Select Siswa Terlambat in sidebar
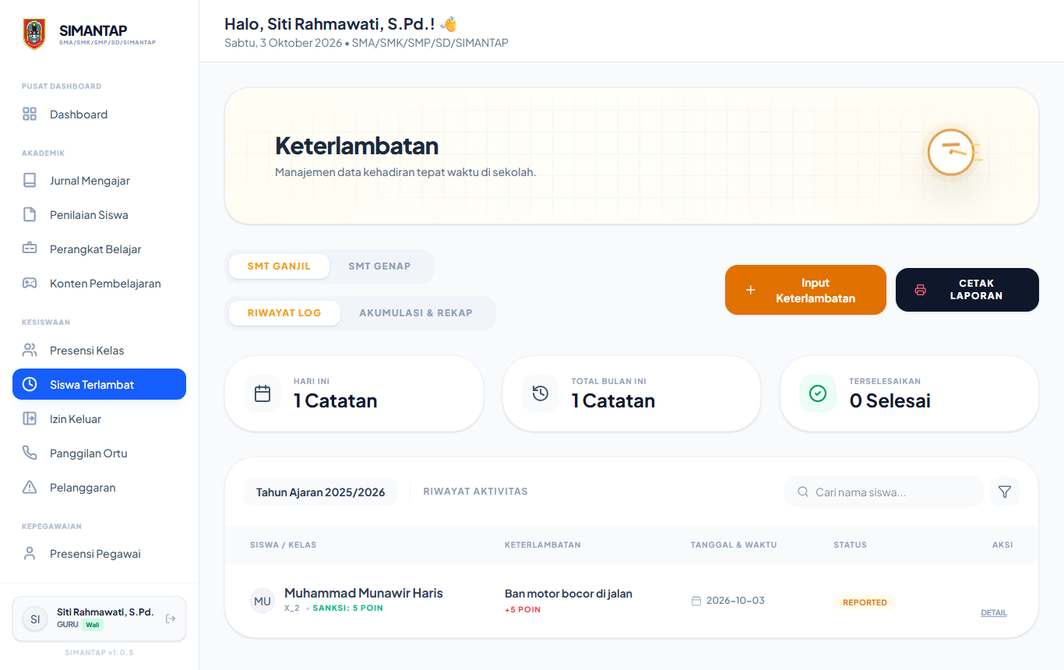Image resolution: width=1064 pixels, height=670 pixels. coord(99,384)
